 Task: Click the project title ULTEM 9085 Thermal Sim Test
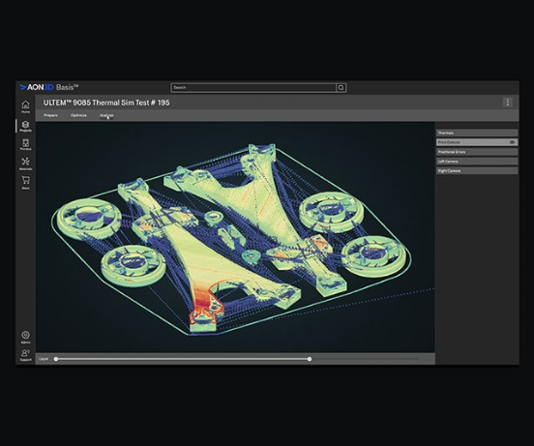click(106, 103)
